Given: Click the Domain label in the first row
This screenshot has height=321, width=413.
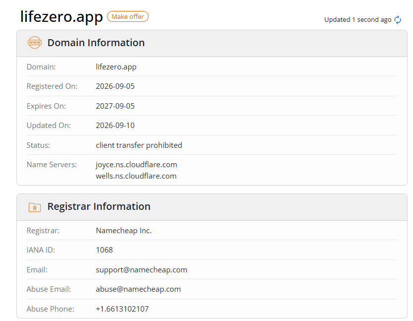Looking at the screenshot, I should (41, 67).
